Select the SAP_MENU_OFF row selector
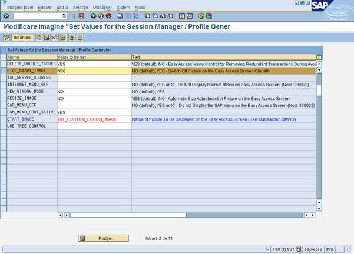The height and width of the screenshot is (254, 354). 4,105
